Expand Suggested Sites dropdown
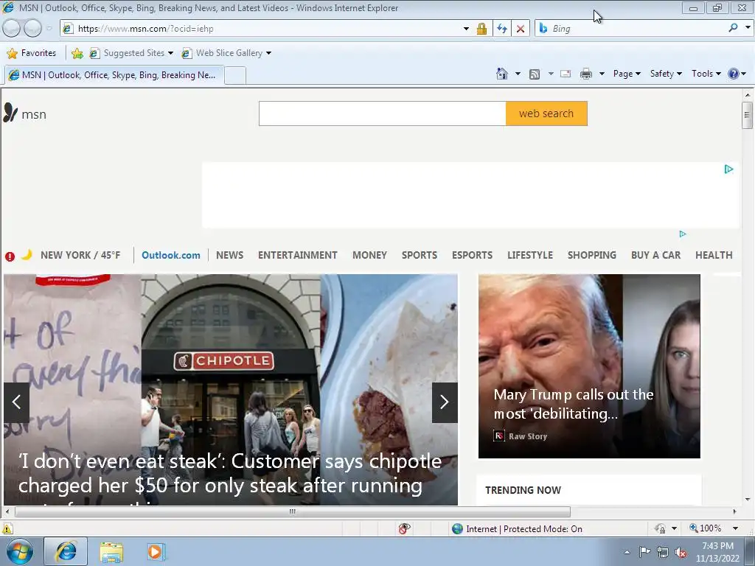 coord(170,53)
